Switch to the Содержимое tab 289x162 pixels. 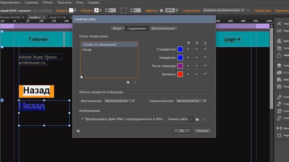(136, 28)
